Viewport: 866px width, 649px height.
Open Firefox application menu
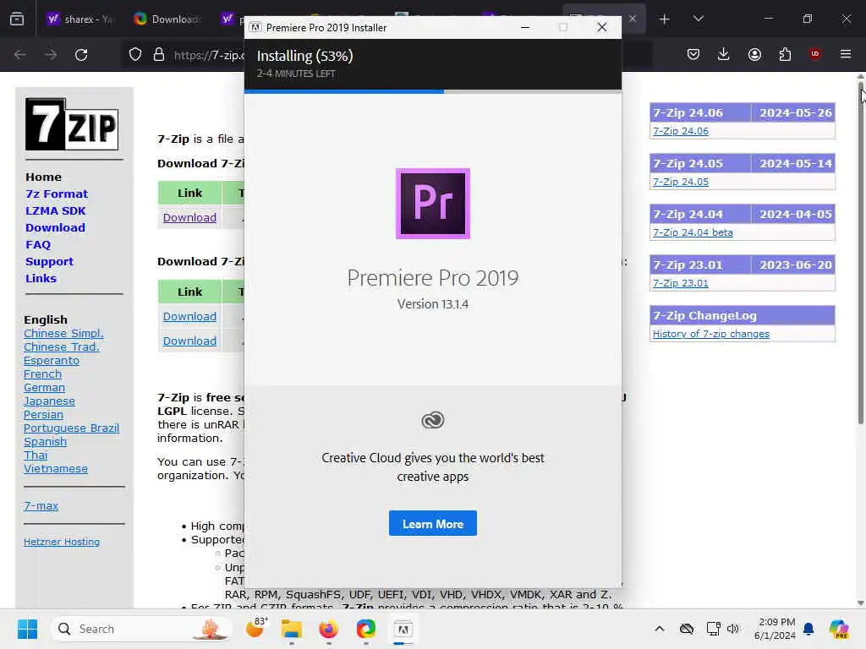846,54
